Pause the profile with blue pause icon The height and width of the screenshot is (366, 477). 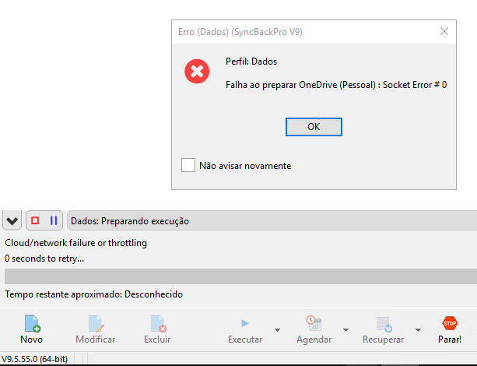(54, 220)
